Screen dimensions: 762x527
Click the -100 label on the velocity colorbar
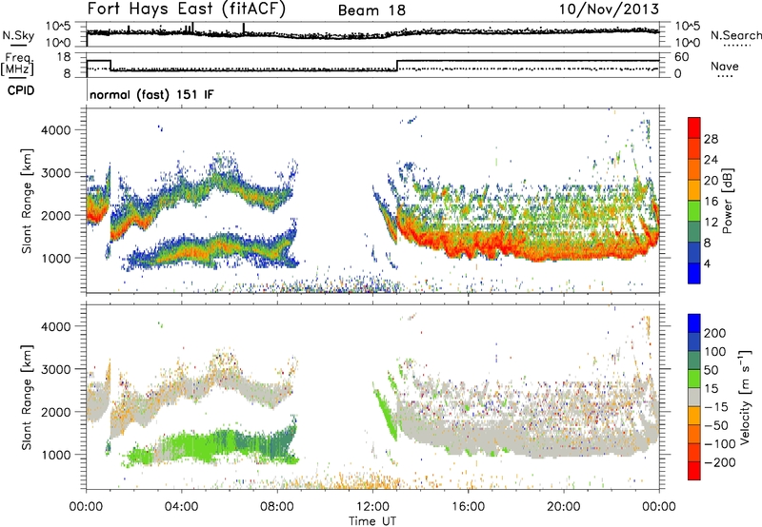click(x=719, y=444)
